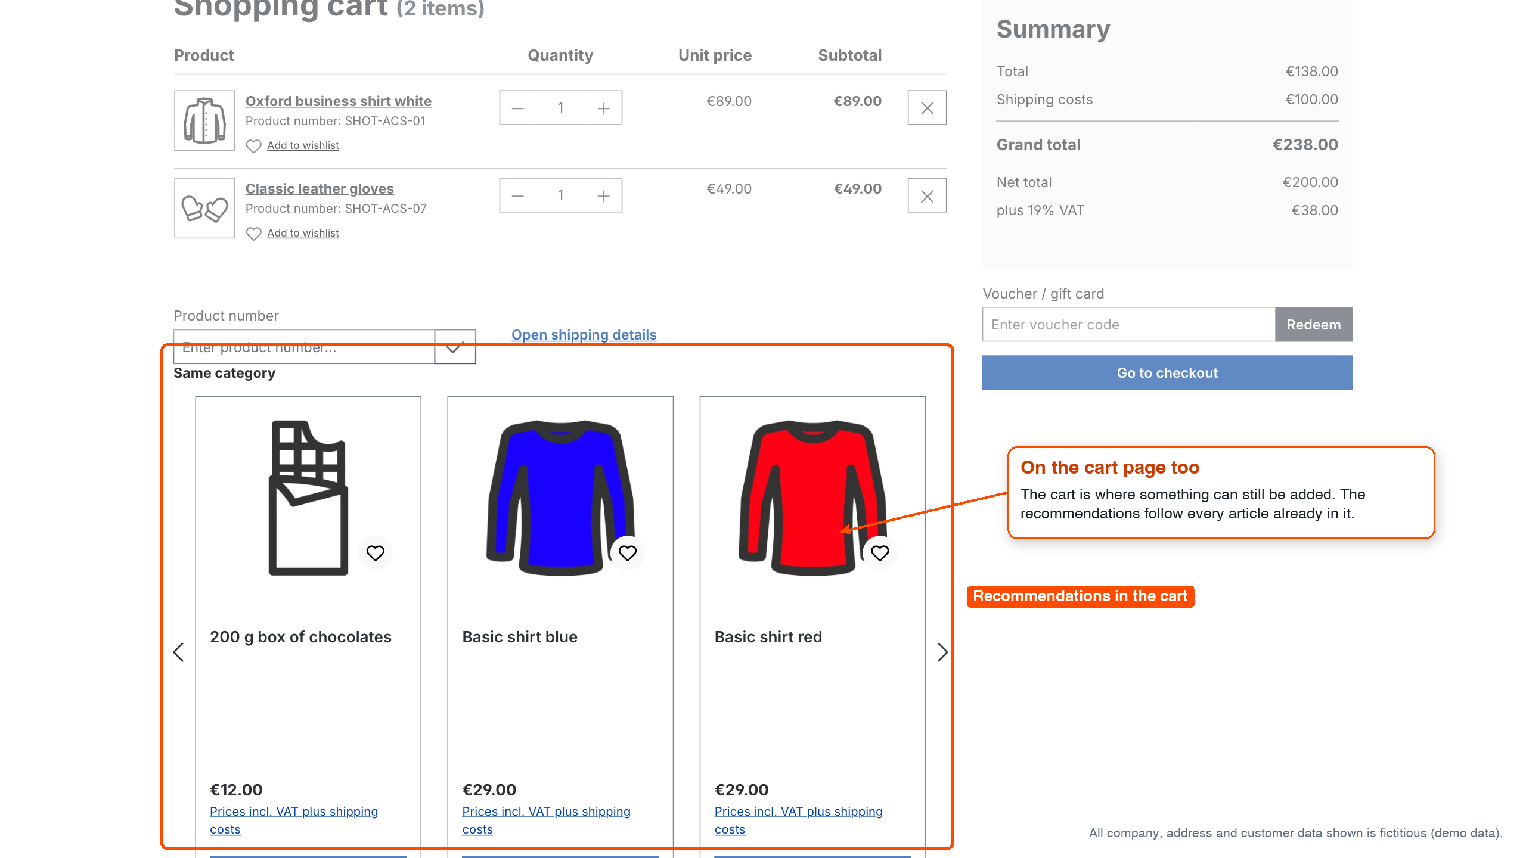Wishlist the Basic shirt blue
Screen dimensions: 1526x858
tap(628, 553)
